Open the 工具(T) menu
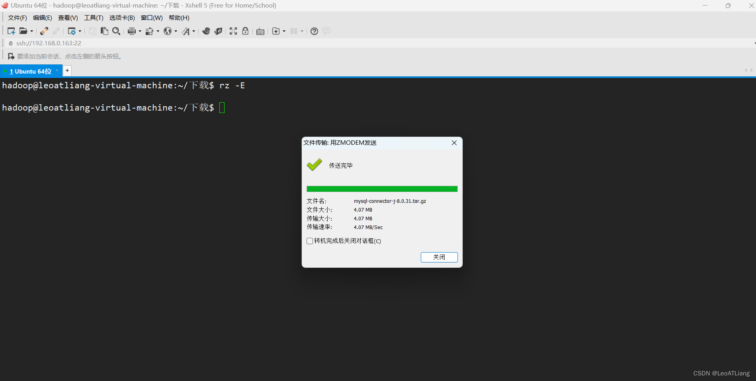Screen dimensions: 756x381 [94, 17]
